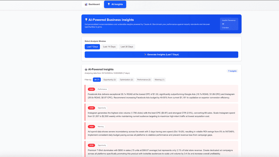Click the 7 insights badge

click(x=232, y=71)
